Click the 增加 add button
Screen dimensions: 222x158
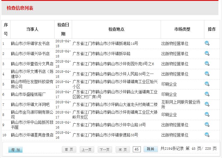pos(15,150)
